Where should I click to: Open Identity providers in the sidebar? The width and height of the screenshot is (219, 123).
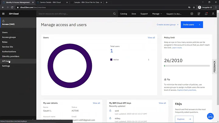(x=11, y=56)
